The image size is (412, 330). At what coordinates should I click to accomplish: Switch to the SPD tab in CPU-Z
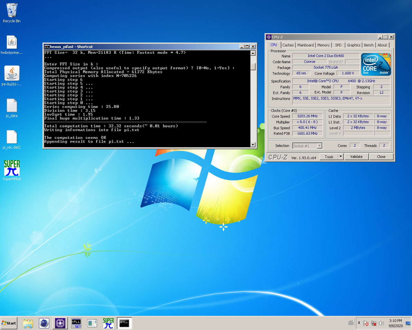point(338,45)
